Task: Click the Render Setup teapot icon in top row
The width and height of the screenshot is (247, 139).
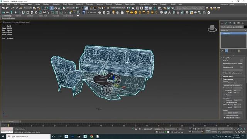Action: (164, 8)
